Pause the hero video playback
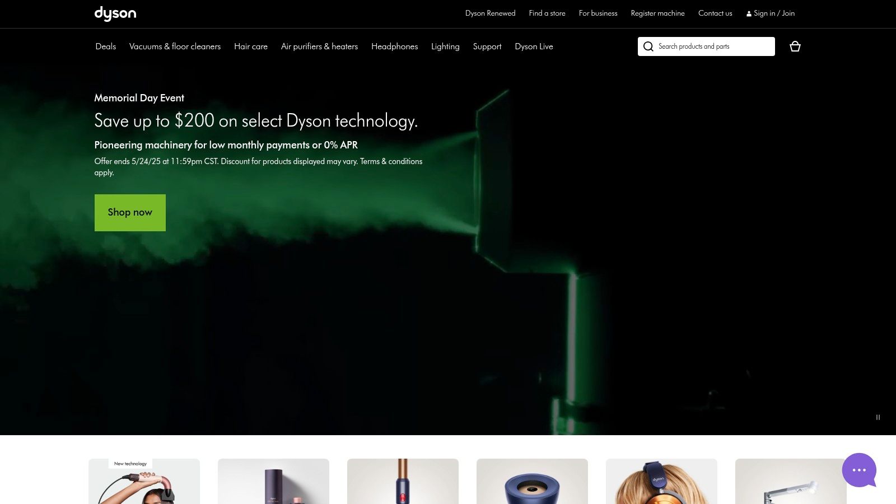This screenshot has width=896, height=504. [878, 417]
